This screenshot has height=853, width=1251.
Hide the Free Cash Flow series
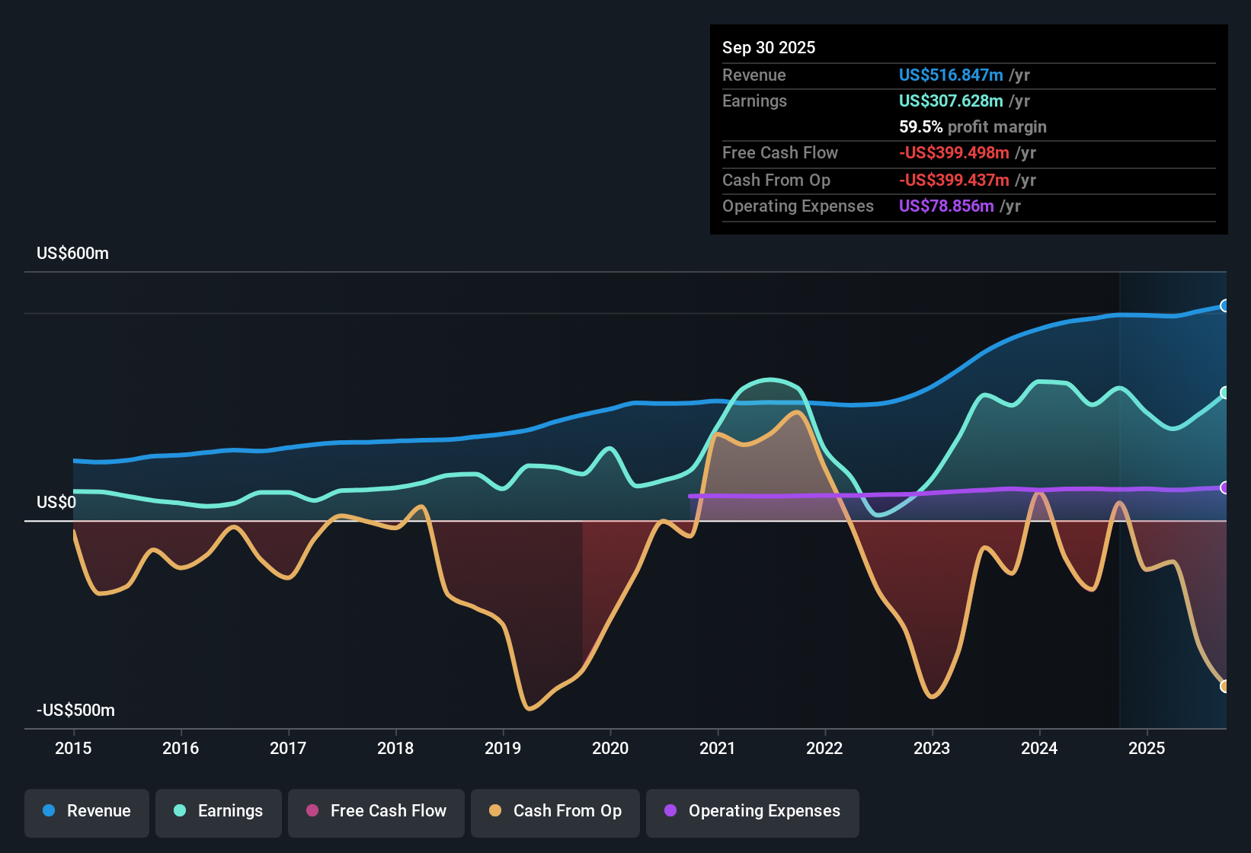coord(376,811)
